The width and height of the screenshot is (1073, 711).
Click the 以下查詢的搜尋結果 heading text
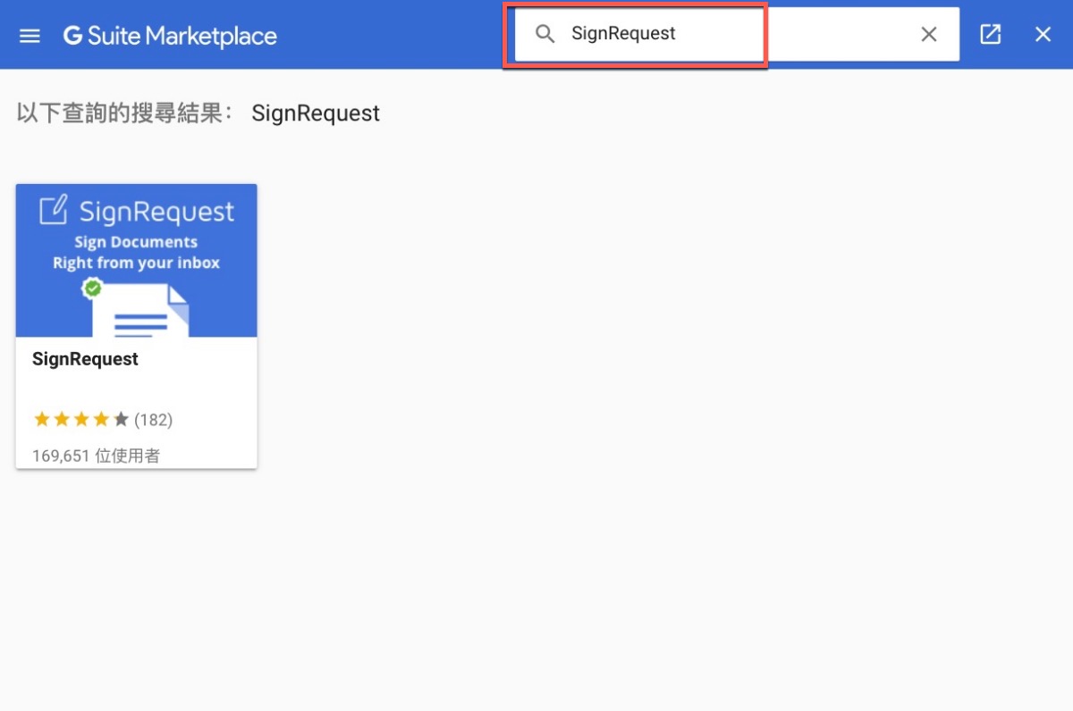pyautogui.click(x=125, y=113)
